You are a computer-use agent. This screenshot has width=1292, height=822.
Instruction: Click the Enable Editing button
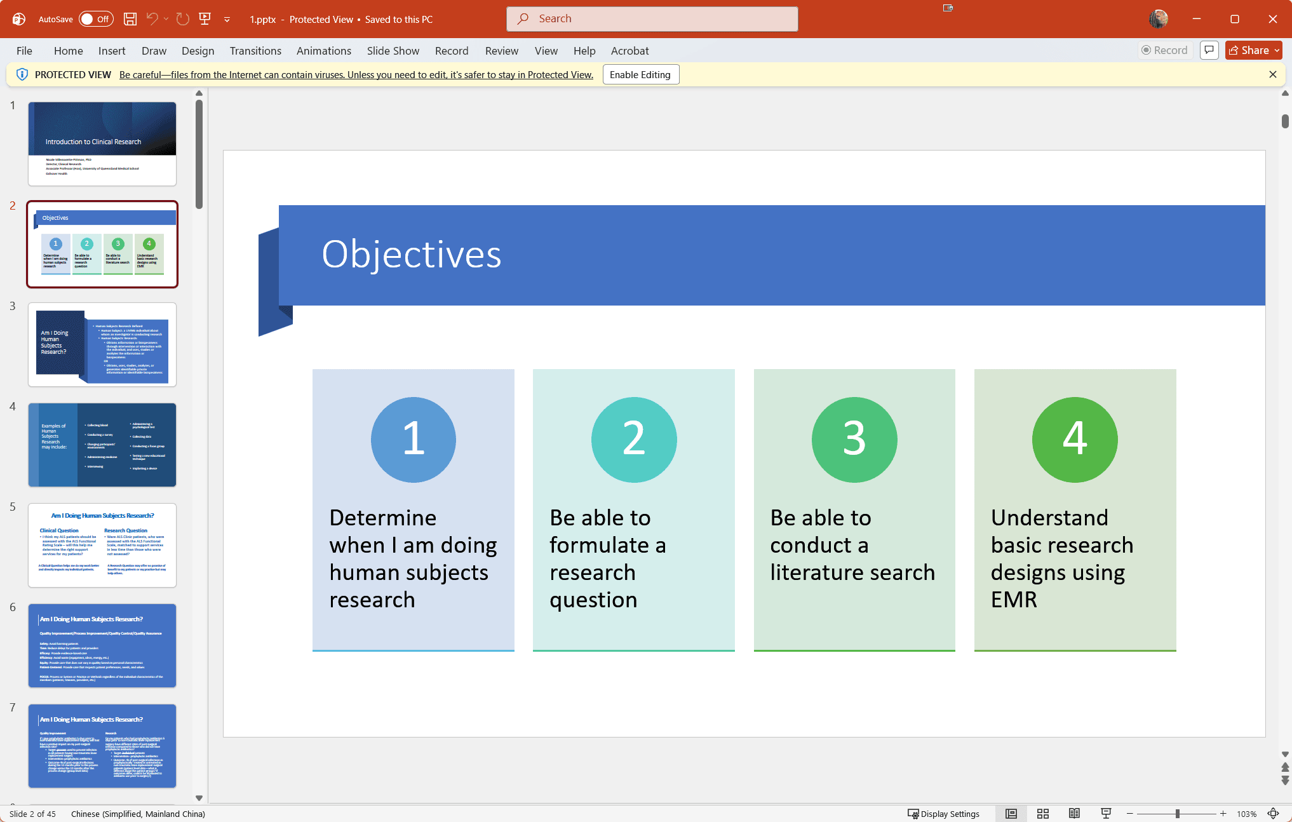pos(640,75)
